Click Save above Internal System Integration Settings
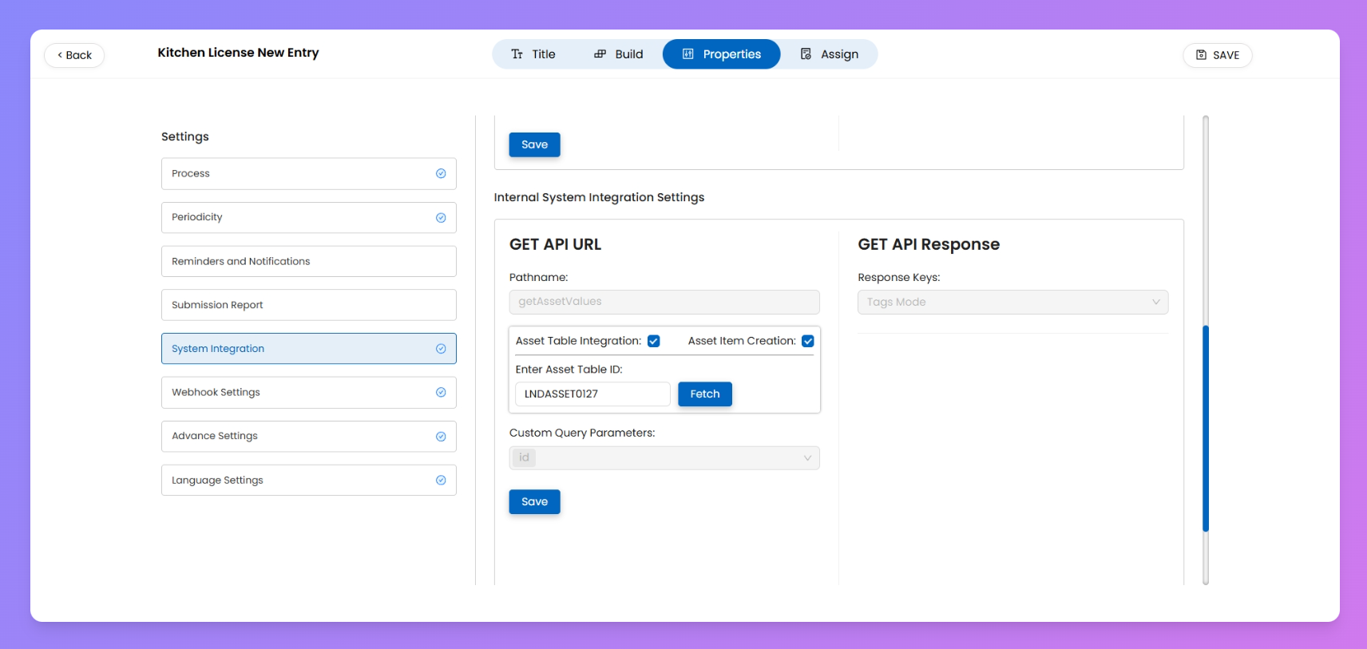 [535, 145]
